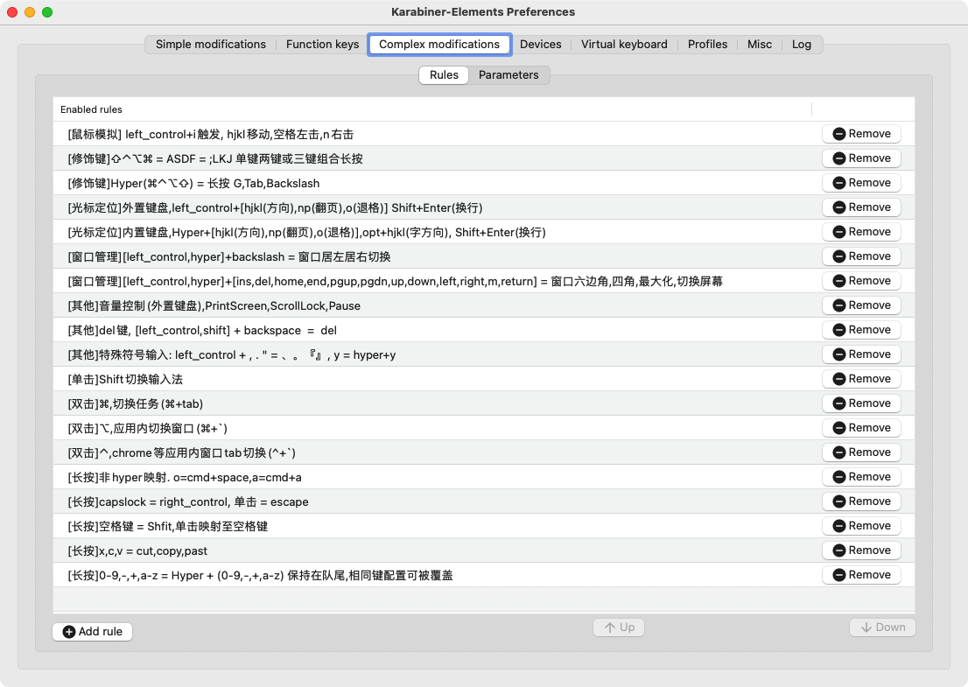Select the [长按]x,c,v = cut,copy,past text
Viewport: 968px width, 687px height.
coord(137,550)
